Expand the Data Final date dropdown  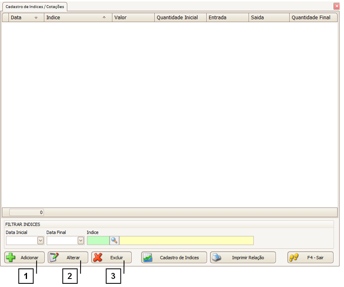[81, 241]
